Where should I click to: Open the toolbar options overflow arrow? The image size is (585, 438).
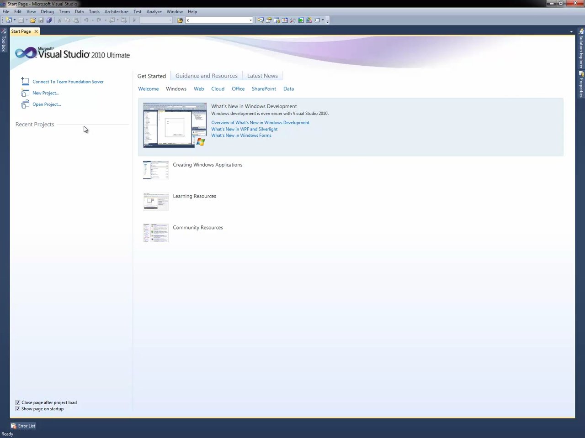click(x=327, y=21)
